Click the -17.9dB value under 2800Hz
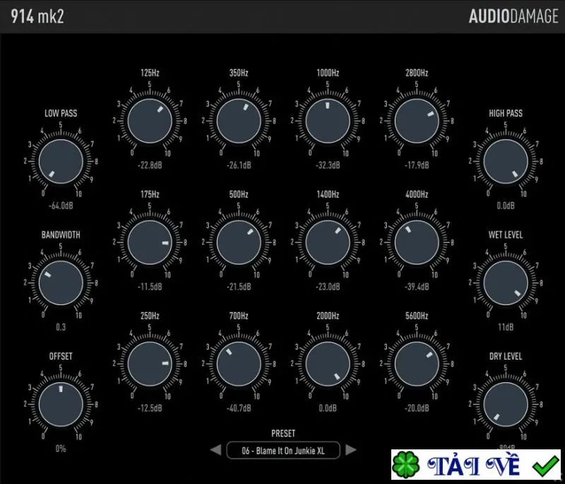This screenshot has height=484, width=565. click(417, 165)
